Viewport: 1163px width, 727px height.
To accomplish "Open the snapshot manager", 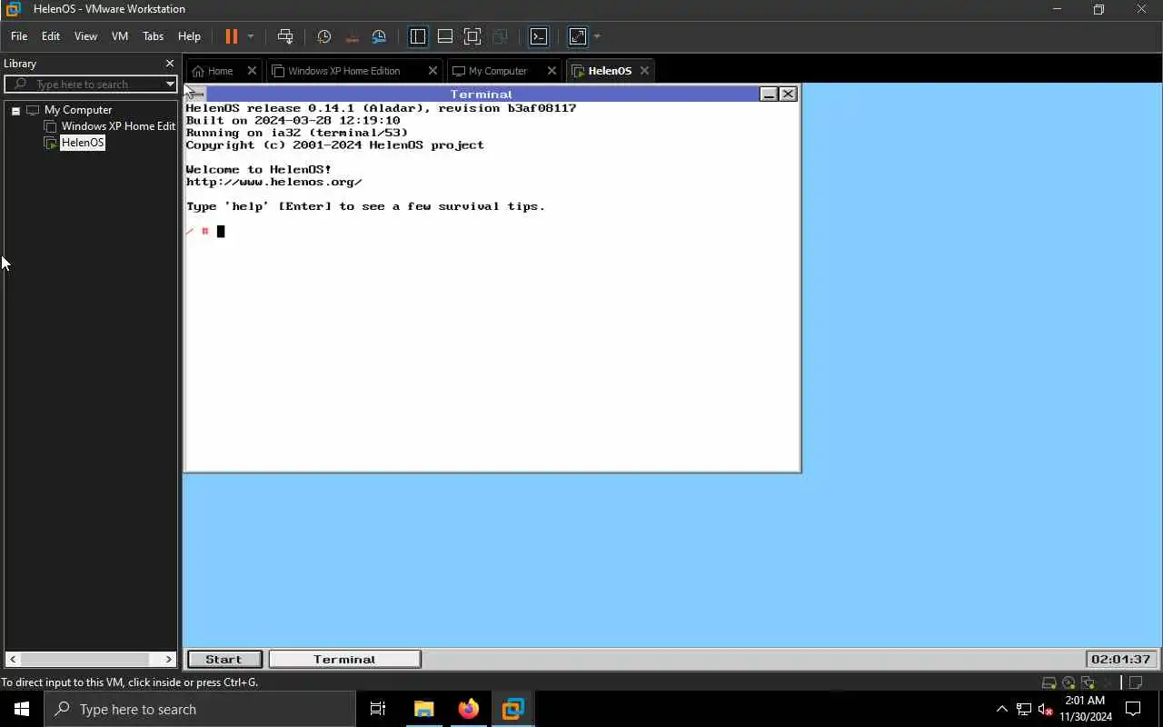I will point(379,36).
